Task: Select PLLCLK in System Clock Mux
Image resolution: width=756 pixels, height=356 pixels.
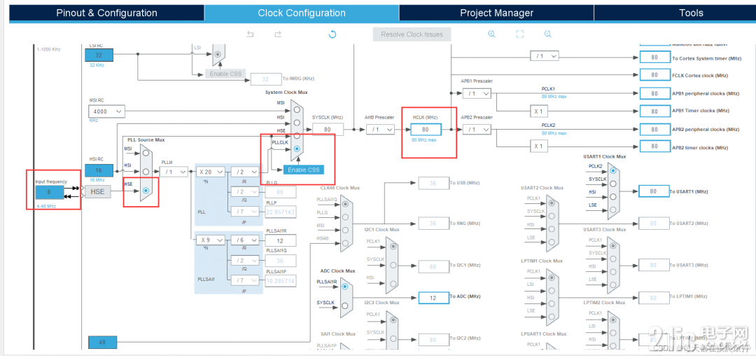Action: click(297, 149)
